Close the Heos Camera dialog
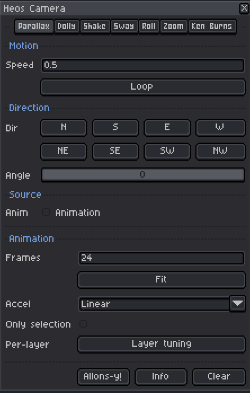 (244, 8)
